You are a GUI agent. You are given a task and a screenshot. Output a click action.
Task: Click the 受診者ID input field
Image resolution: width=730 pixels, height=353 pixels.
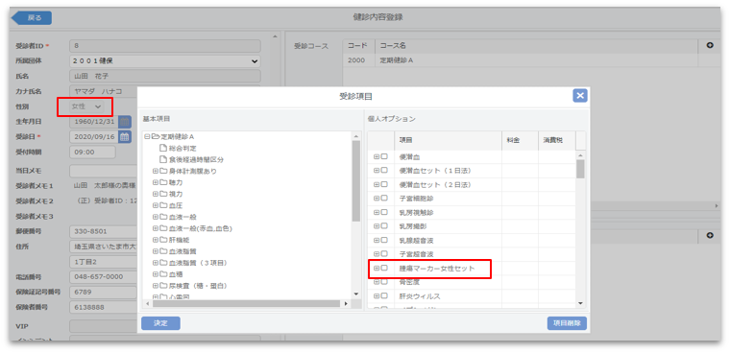165,46
